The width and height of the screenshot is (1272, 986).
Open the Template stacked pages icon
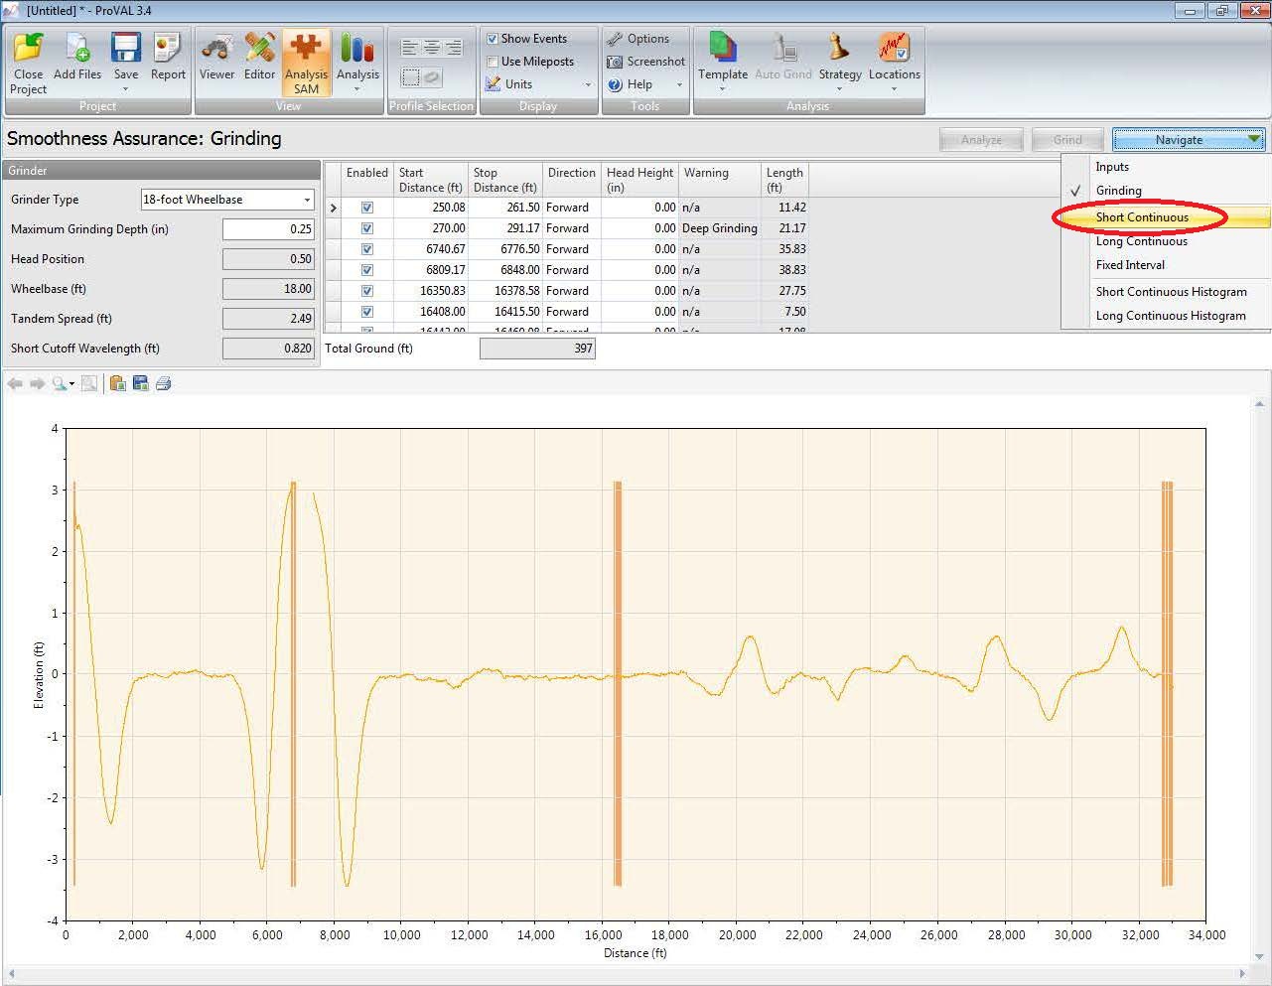click(723, 49)
